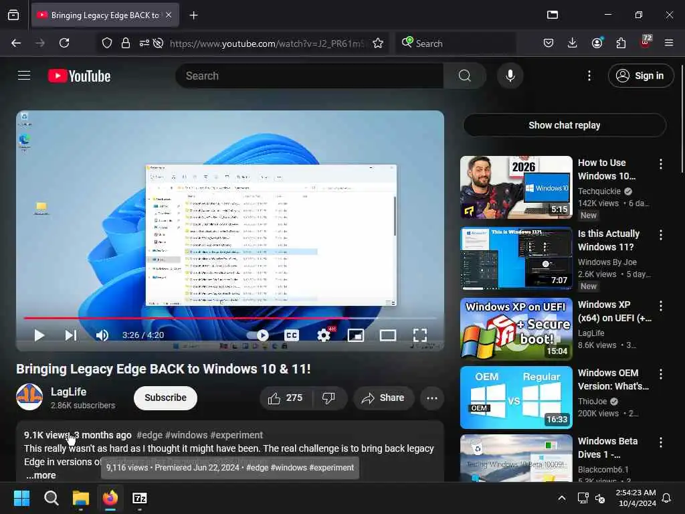Show hidden system tray icons
Image resolution: width=685 pixels, height=514 pixels.
coord(562,498)
